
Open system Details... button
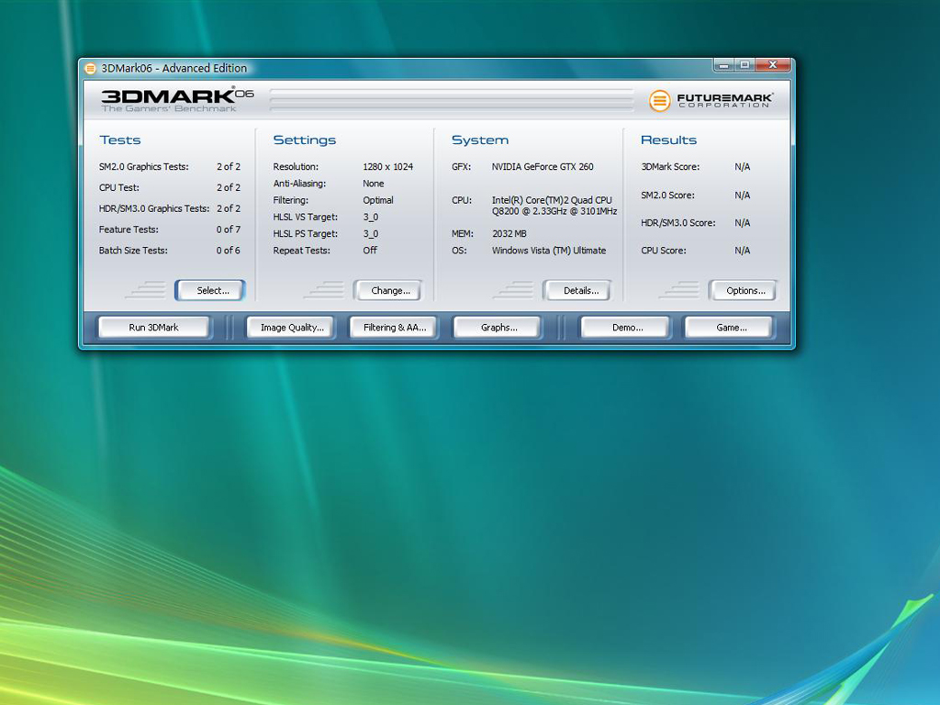(x=578, y=291)
